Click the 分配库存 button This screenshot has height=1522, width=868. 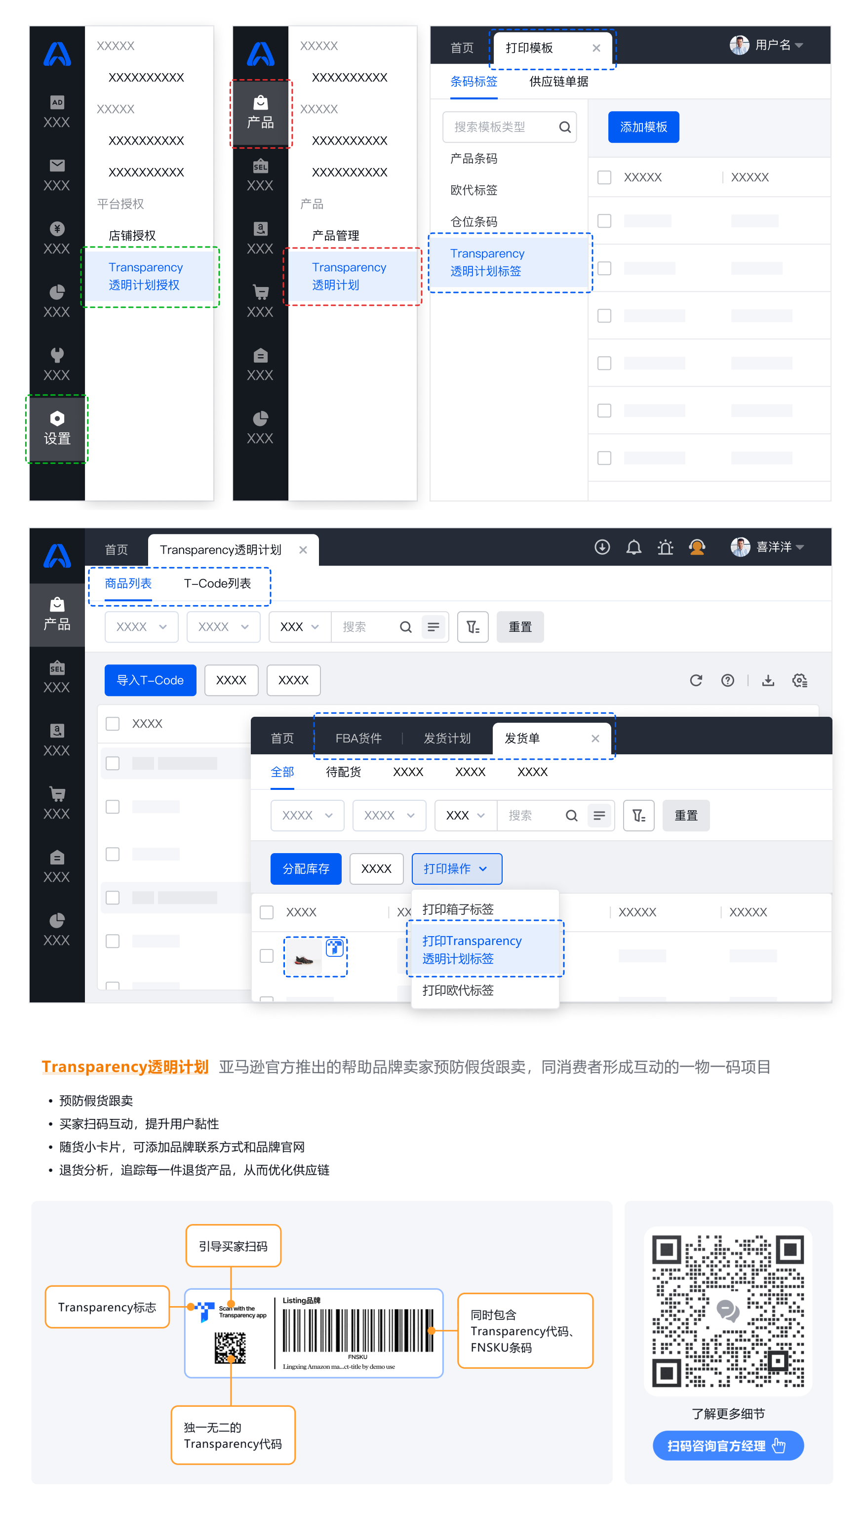point(306,869)
